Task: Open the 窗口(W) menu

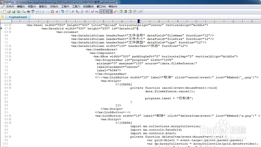Action: 101,7
